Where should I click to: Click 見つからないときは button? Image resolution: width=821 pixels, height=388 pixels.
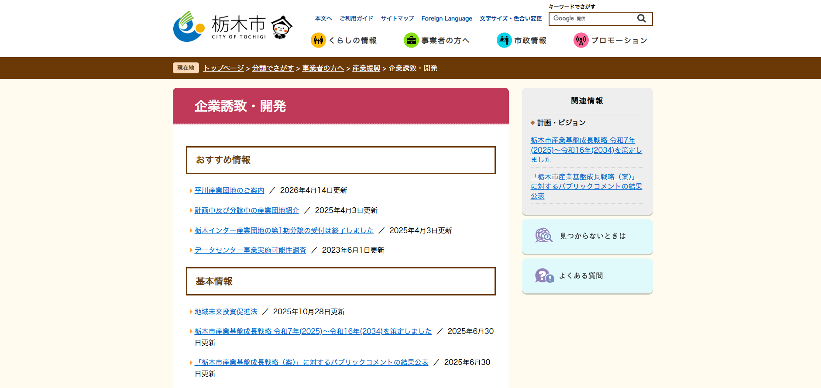pos(587,236)
